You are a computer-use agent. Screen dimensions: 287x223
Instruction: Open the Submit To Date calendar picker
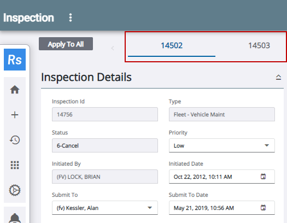pos(263,208)
